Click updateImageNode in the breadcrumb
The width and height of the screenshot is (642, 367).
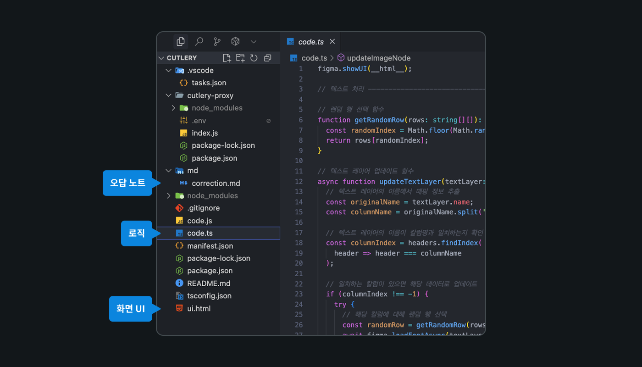(379, 58)
